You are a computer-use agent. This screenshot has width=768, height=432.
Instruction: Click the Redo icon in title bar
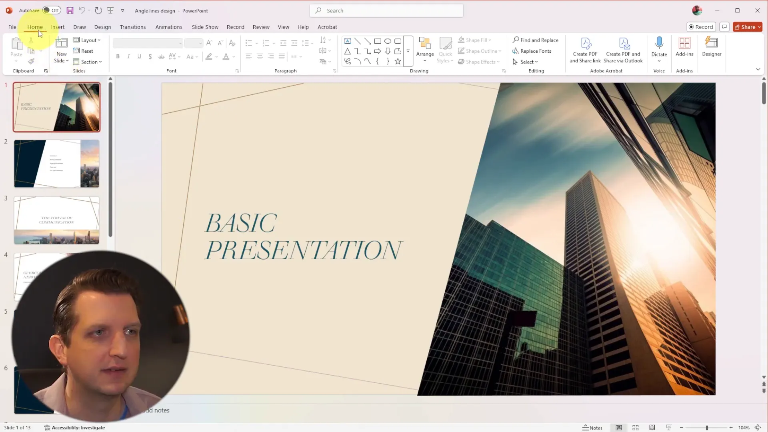coord(98,10)
